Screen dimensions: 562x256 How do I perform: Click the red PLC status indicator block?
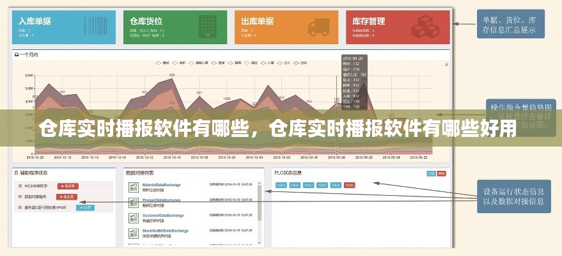[x=350, y=185]
